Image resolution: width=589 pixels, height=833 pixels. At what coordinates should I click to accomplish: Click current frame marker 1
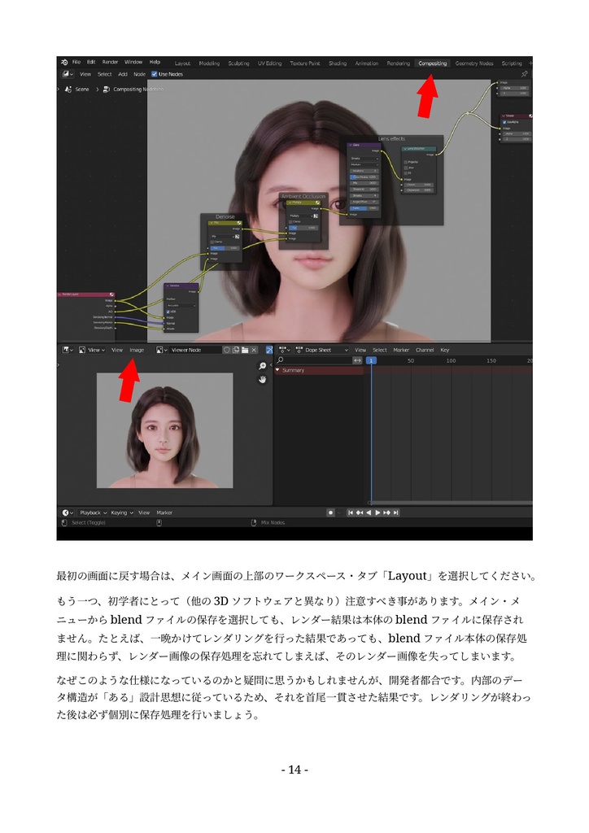pos(371,360)
